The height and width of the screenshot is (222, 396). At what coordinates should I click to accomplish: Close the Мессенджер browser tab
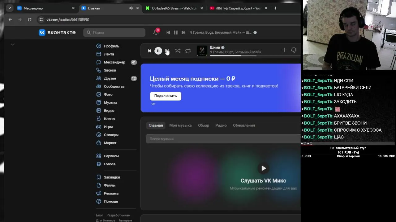(73, 8)
